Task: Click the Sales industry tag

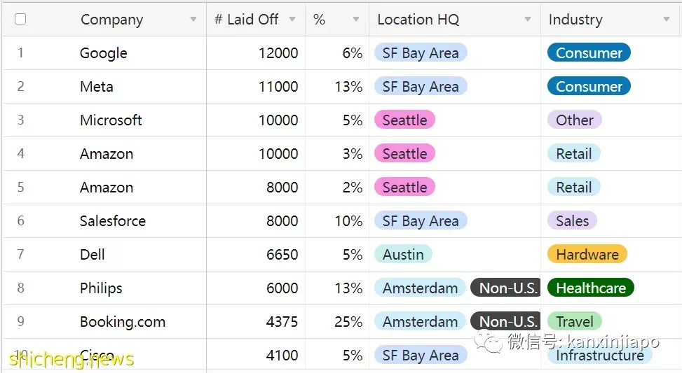Action: pos(572,220)
